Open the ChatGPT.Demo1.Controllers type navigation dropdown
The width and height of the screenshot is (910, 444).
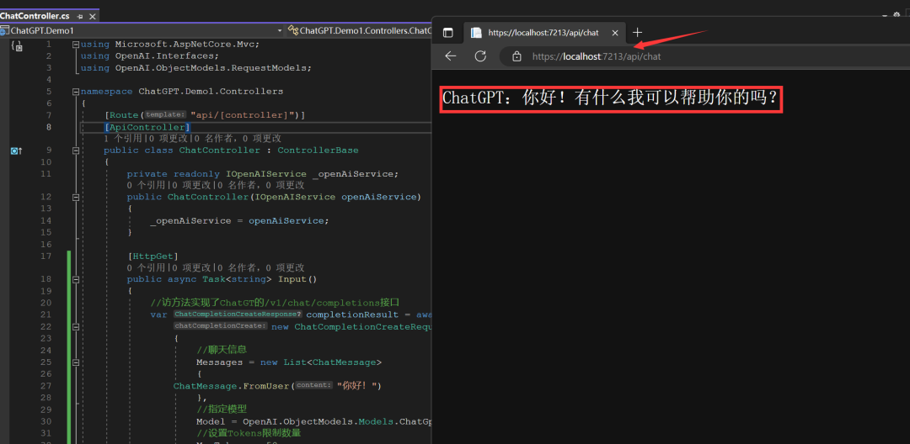tap(359, 30)
